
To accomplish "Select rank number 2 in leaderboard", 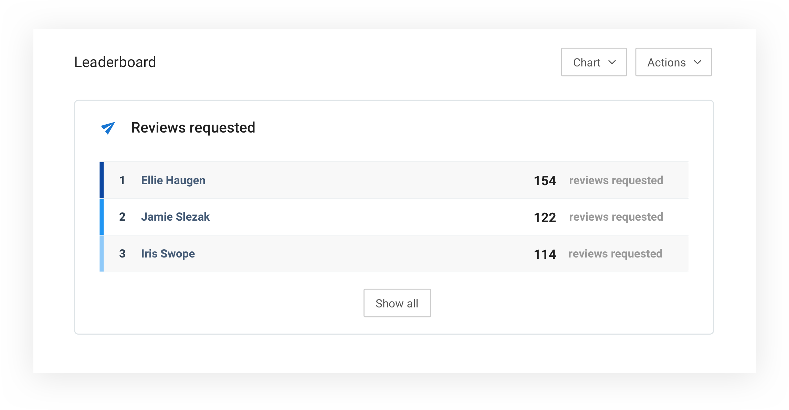I will (x=122, y=217).
